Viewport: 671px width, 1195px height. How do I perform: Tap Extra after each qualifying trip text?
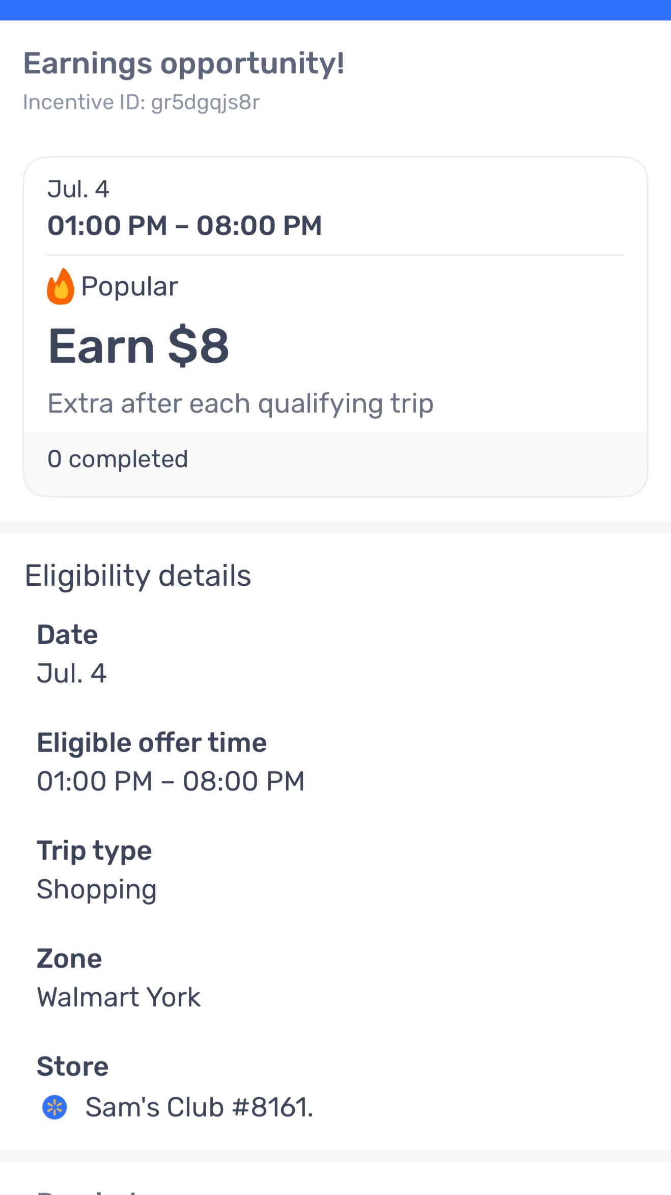240,404
